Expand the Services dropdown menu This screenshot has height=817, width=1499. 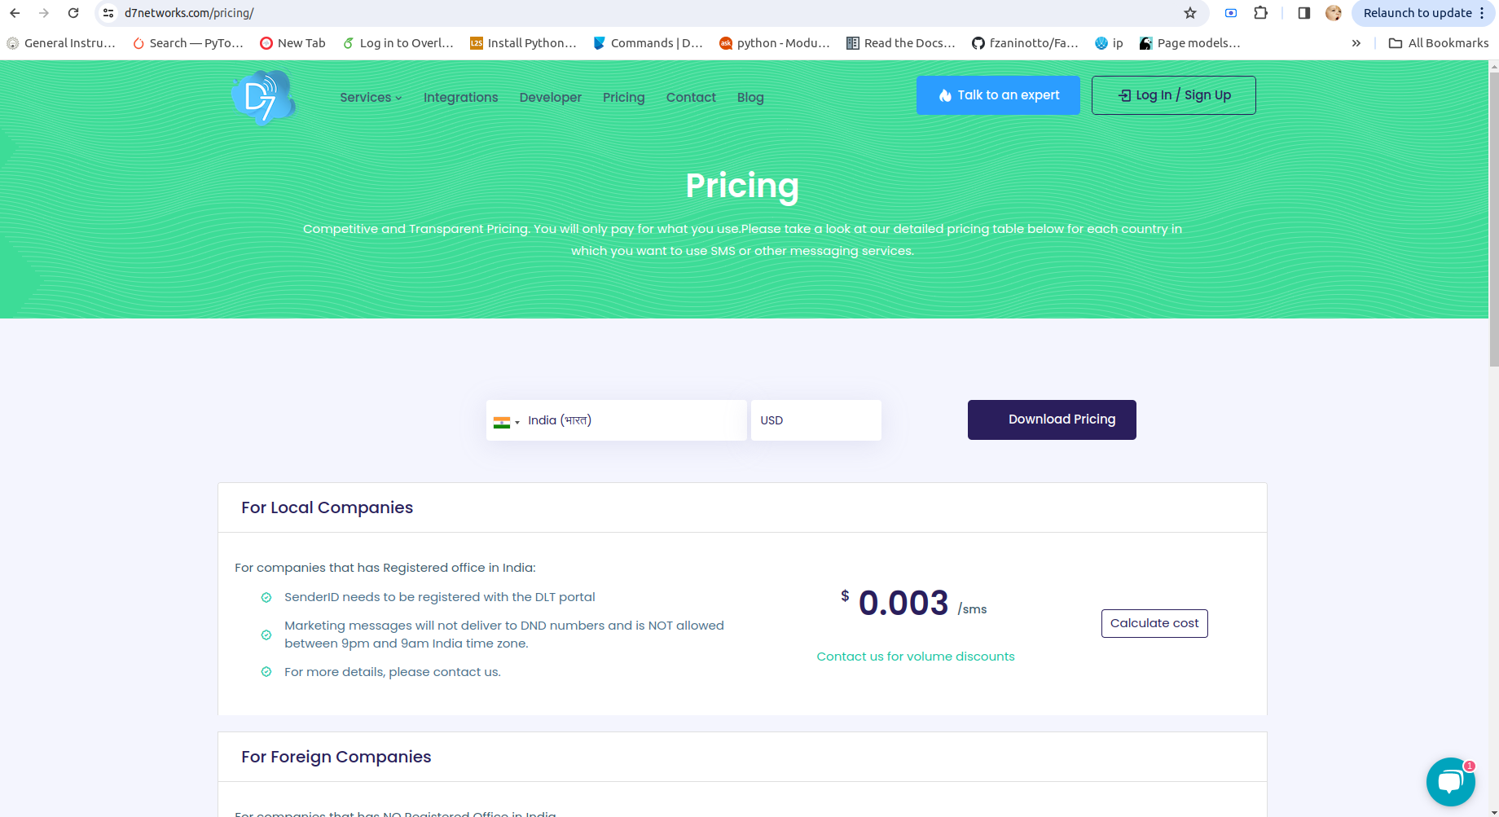coord(371,98)
